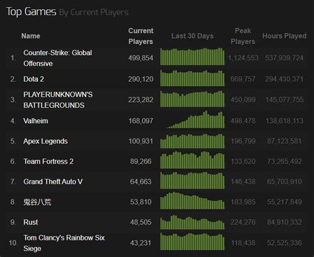Click the Top Games heading
The width and height of the screenshot is (314, 257).
point(31,11)
